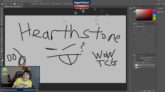The image size is (165, 92).
Task: Open the layer filter Kind dropdown
Action: (x=136, y=58)
